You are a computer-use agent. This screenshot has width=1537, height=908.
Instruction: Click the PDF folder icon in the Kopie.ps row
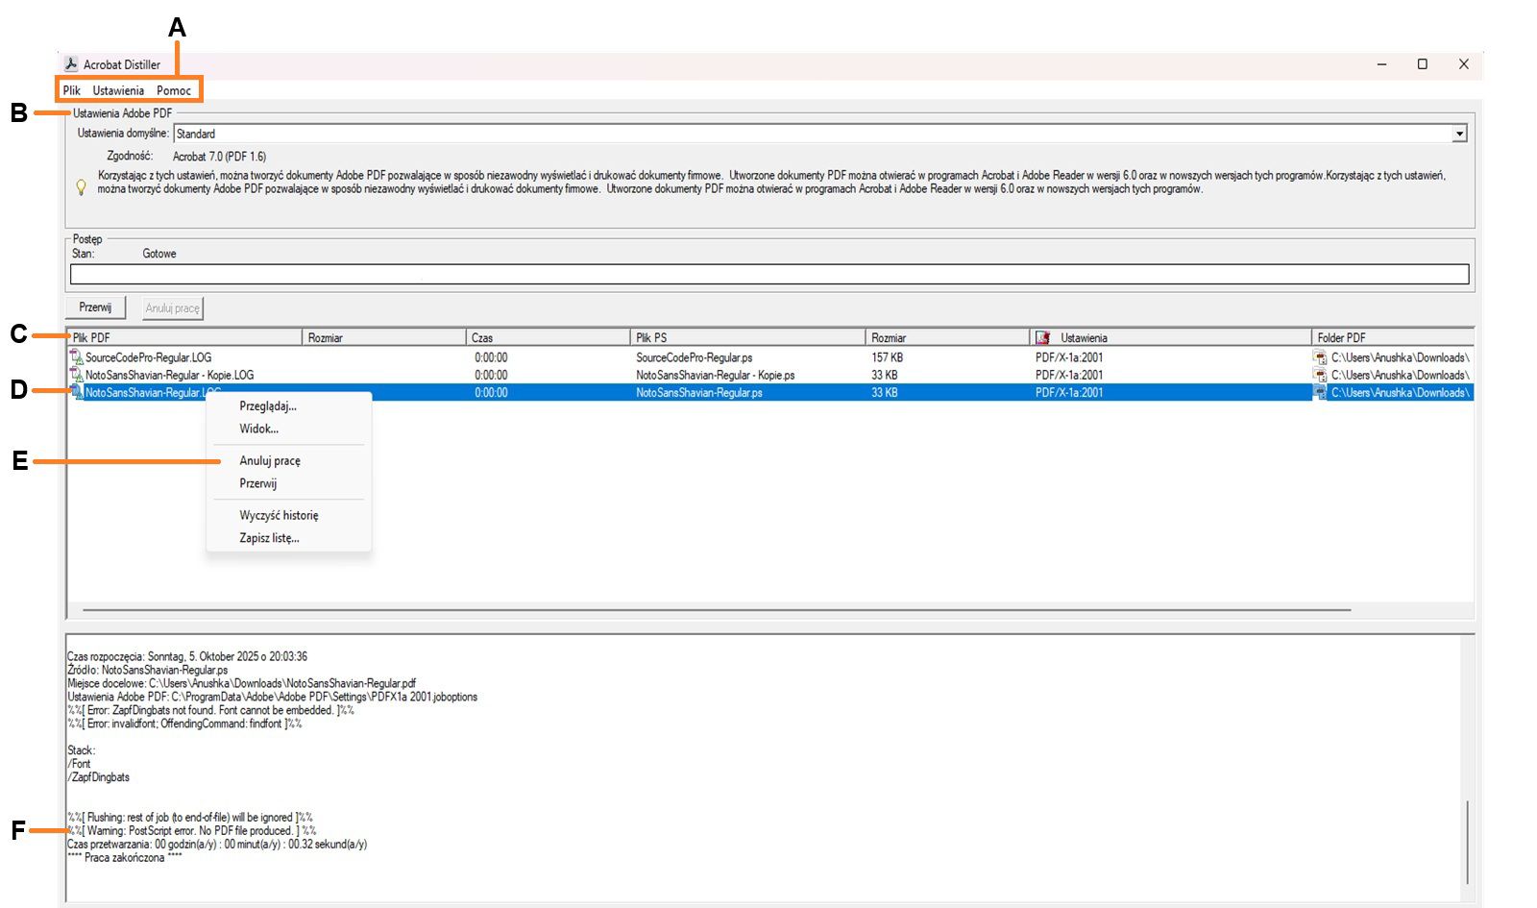[x=1321, y=375]
